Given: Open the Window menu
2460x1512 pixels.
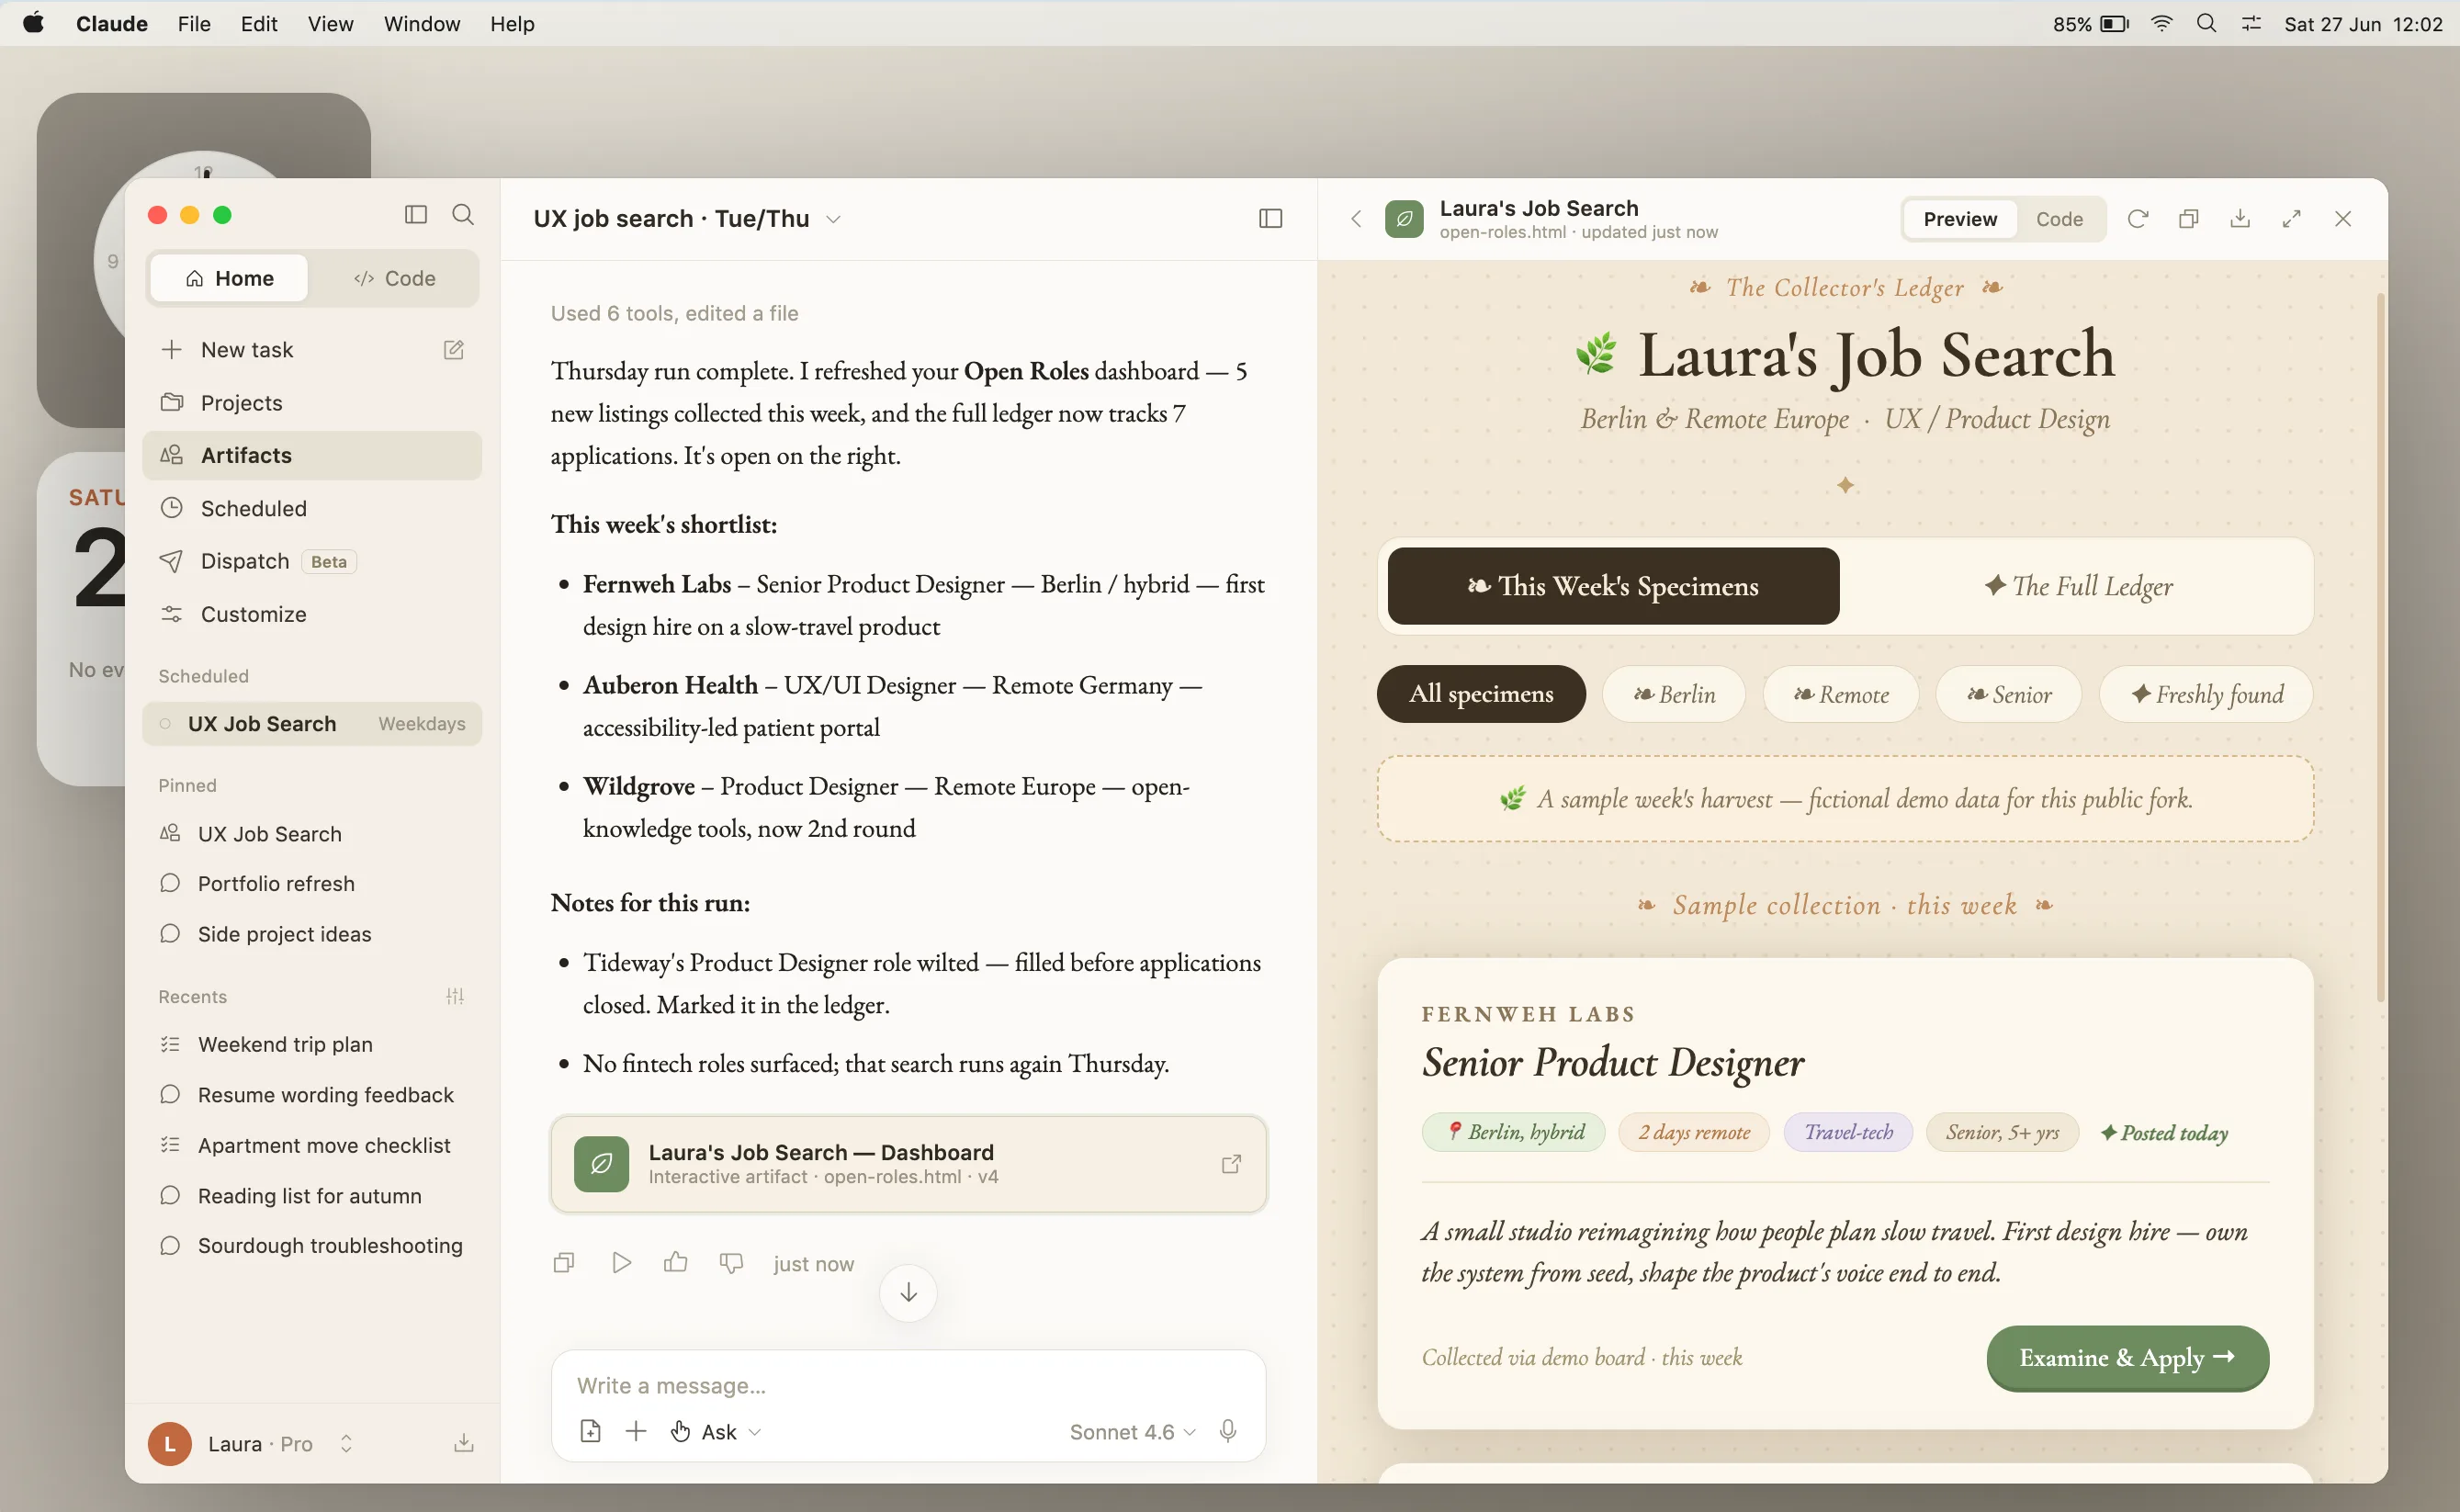Looking at the screenshot, I should pos(422,24).
